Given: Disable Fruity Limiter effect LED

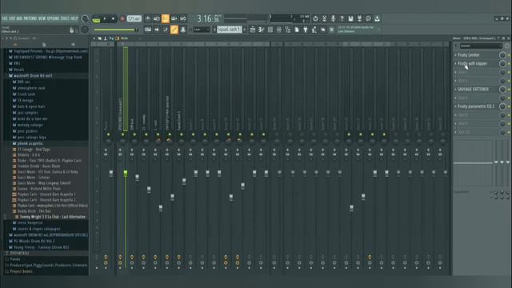Looking at the screenshot, I should tap(509, 55).
